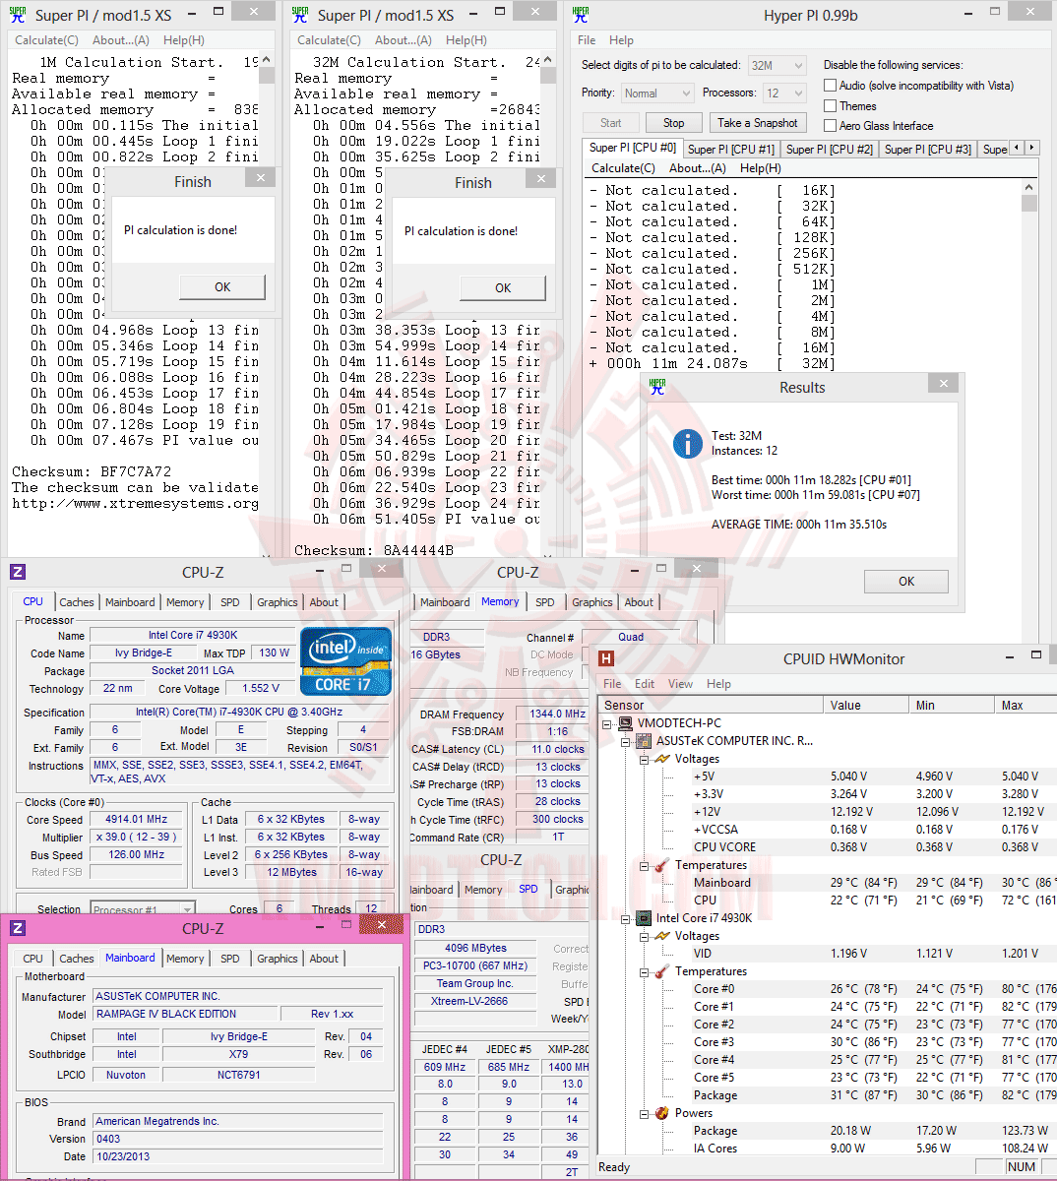Click the ASUSTeK motherboard icon in HWMonitor tree

[644, 741]
